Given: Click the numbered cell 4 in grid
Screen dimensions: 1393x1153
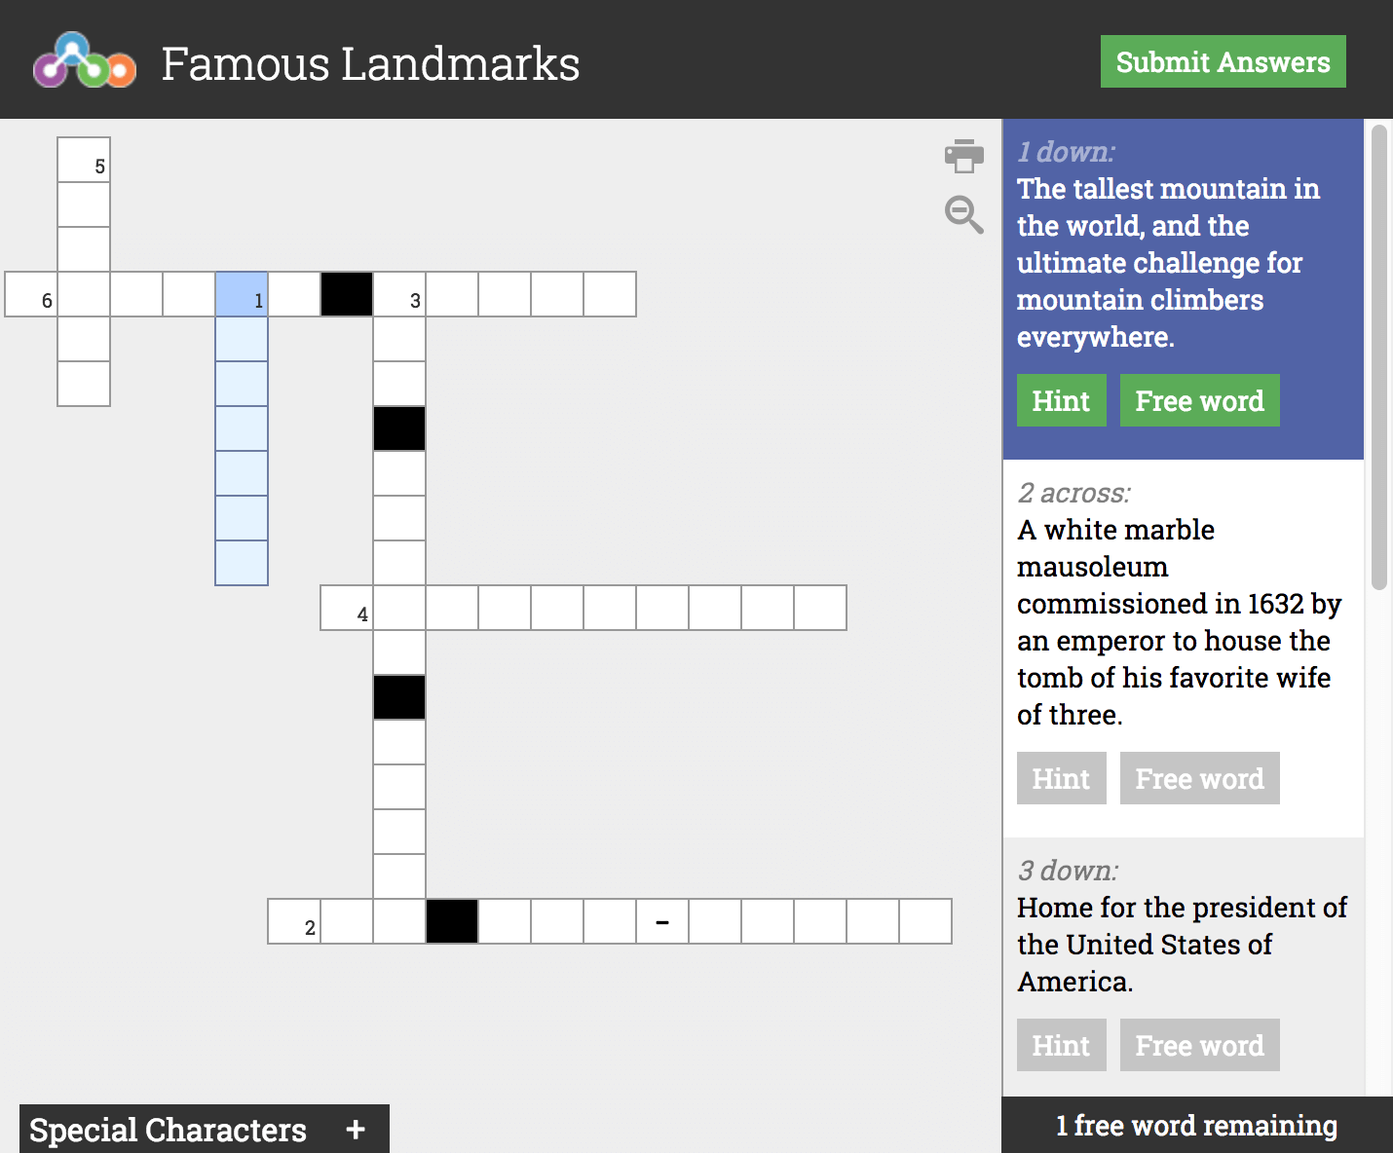Looking at the screenshot, I should coord(347,608).
